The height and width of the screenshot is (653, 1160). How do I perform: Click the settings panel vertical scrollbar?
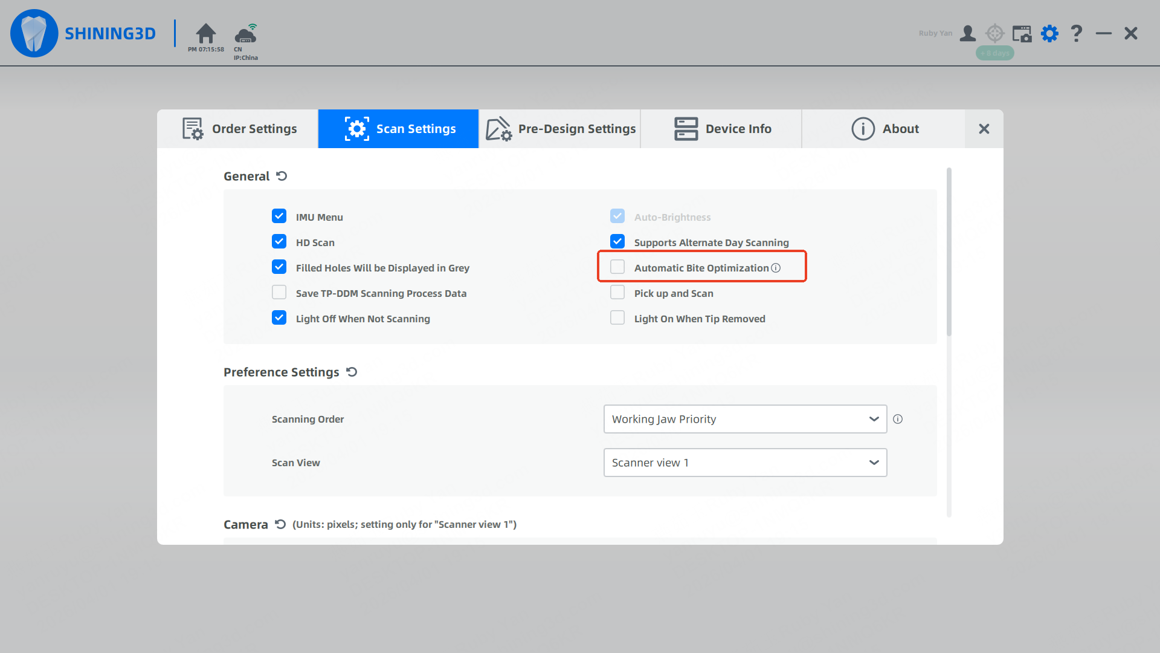pyautogui.click(x=949, y=252)
